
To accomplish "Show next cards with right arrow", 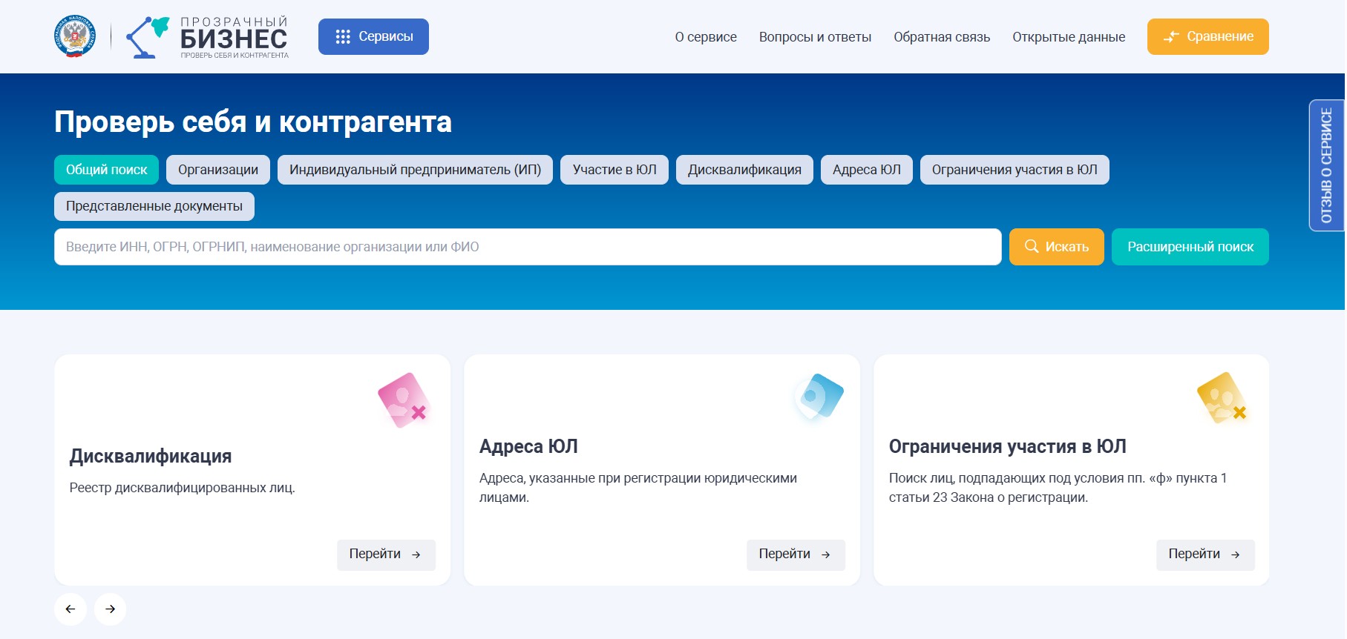I will pyautogui.click(x=110, y=609).
